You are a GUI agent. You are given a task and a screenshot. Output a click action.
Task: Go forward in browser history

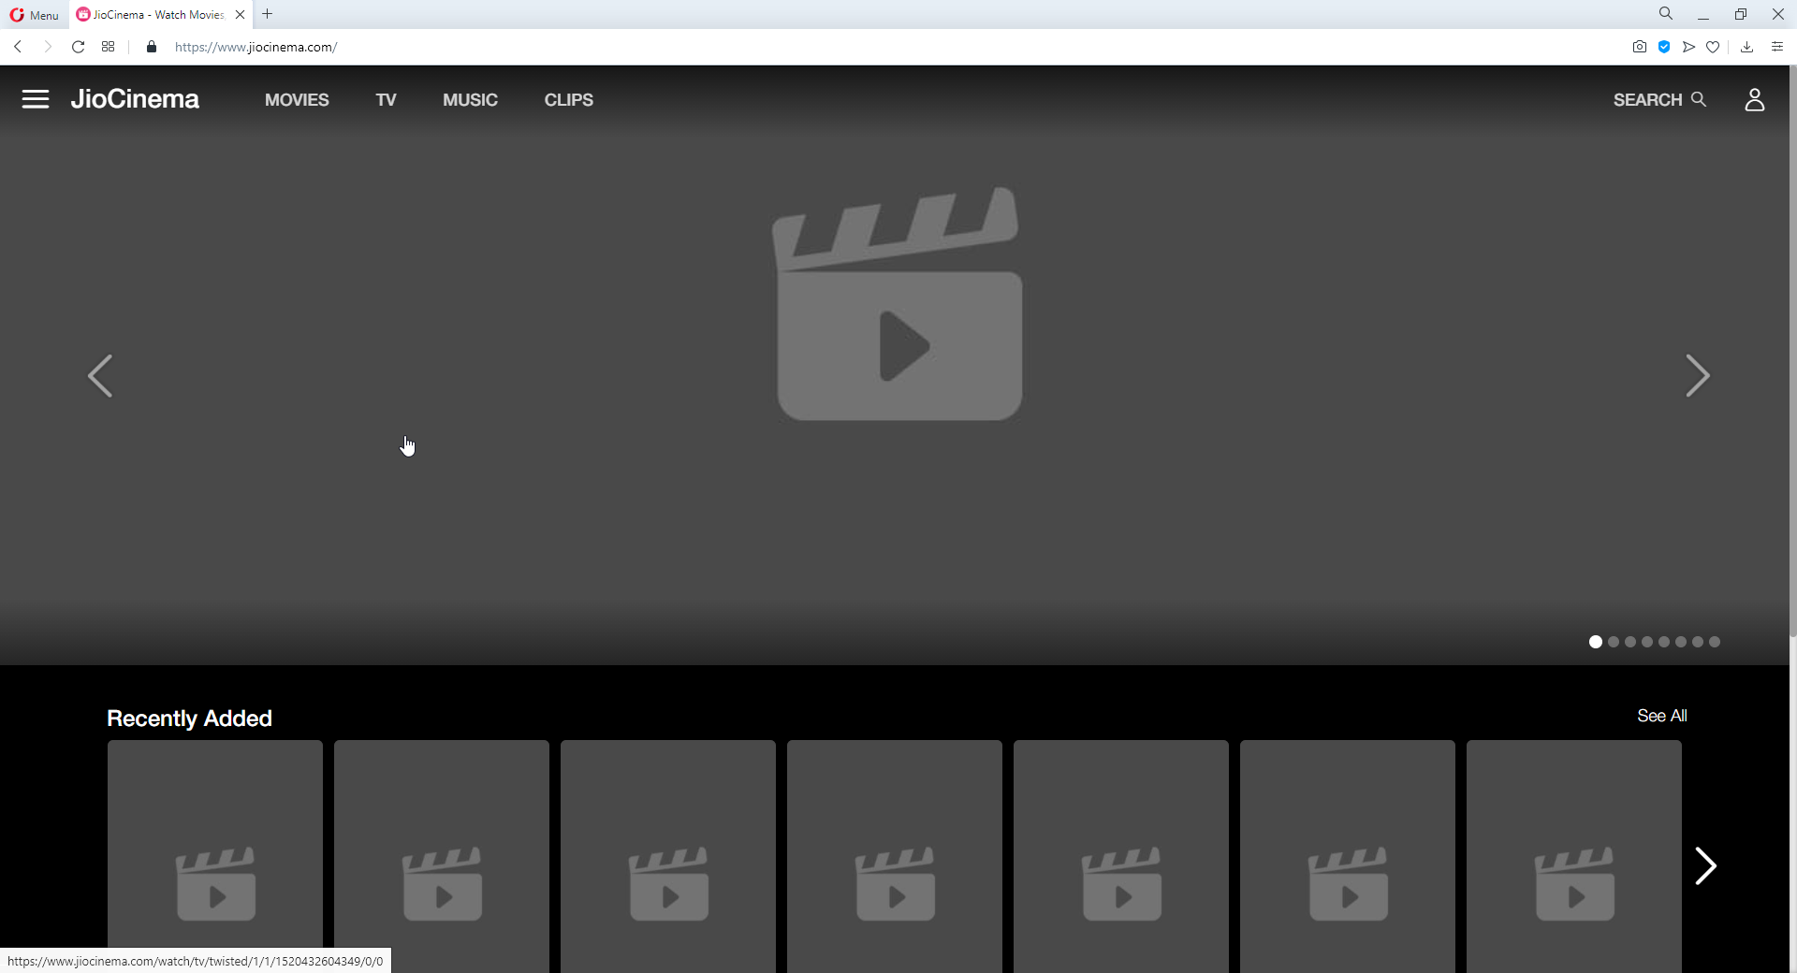pyautogui.click(x=48, y=47)
